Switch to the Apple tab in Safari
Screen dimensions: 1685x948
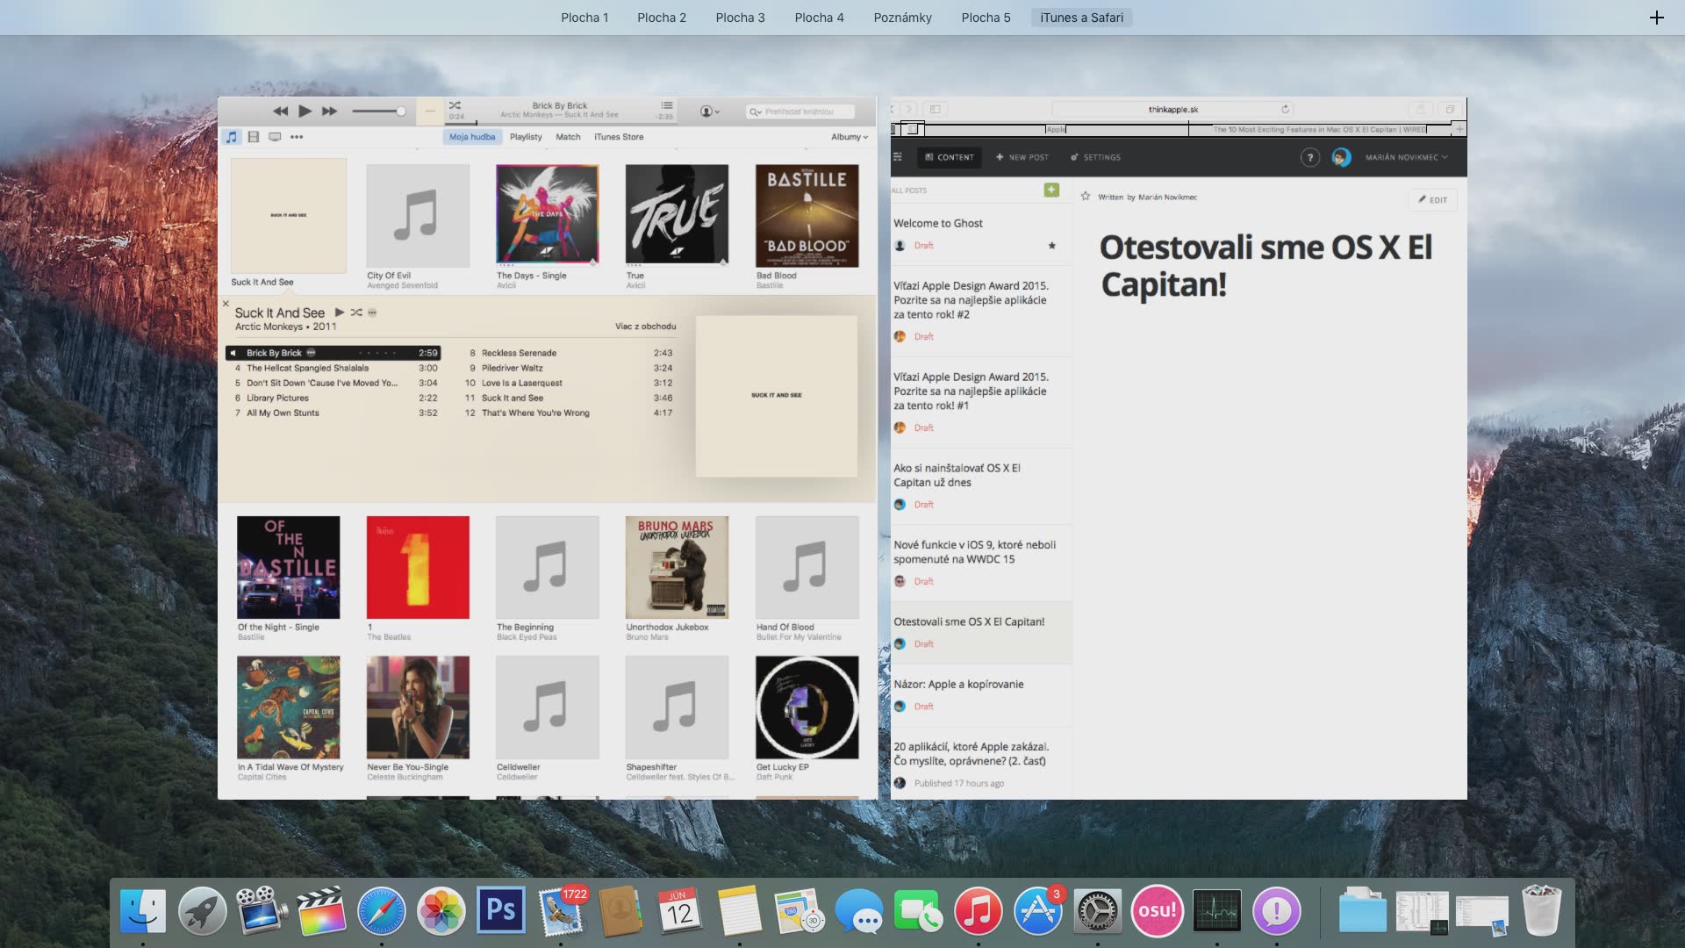pos(1056,129)
